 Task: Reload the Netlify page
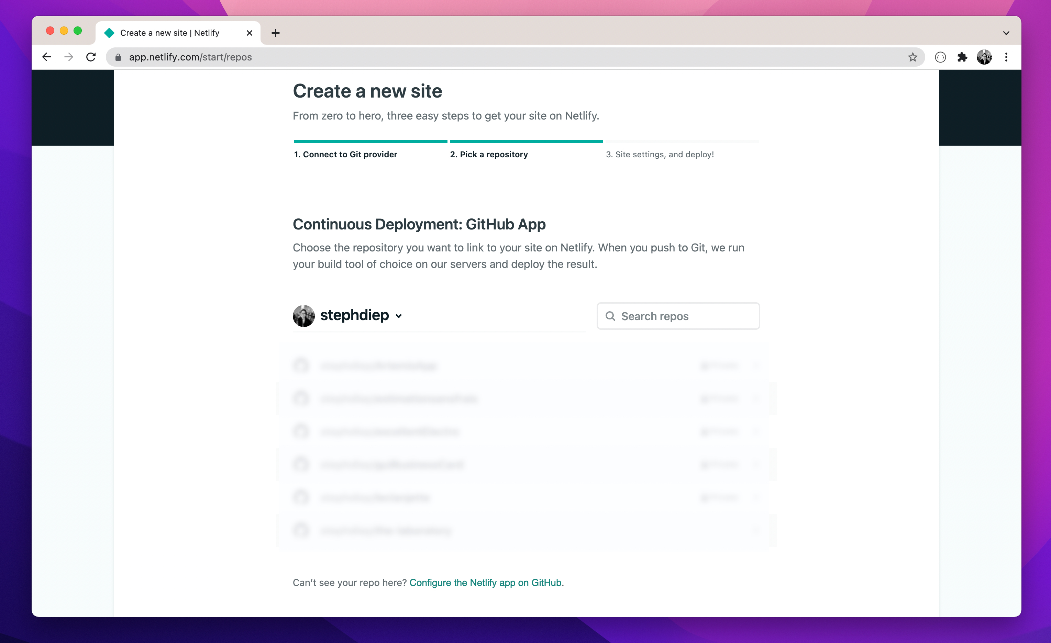coord(91,57)
